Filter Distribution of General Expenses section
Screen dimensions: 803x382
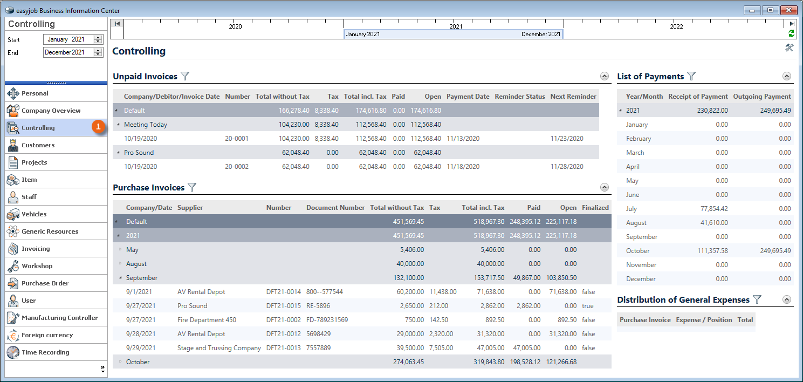tap(757, 300)
